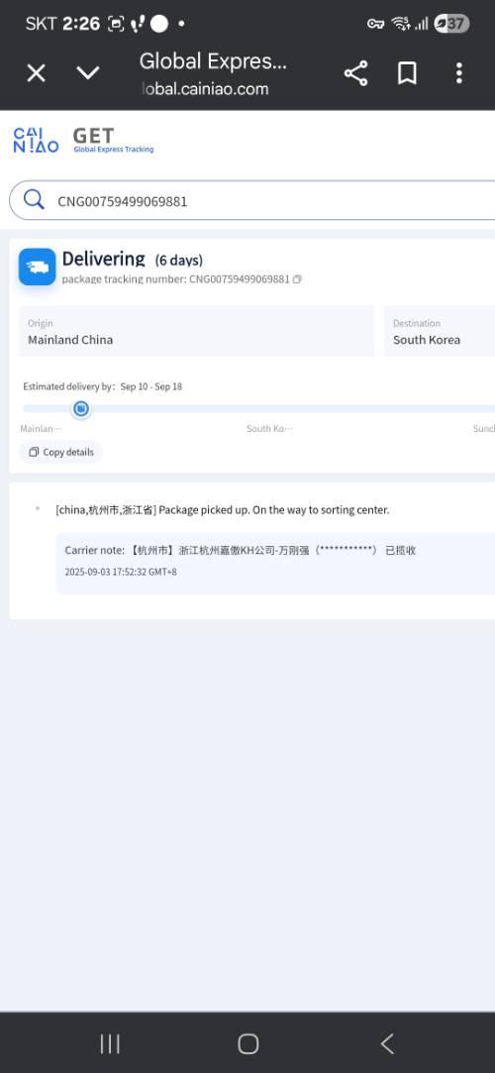The image size is (495, 1073).
Task: Bookmark this Cainiao tracking page
Action: [x=408, y=73]
